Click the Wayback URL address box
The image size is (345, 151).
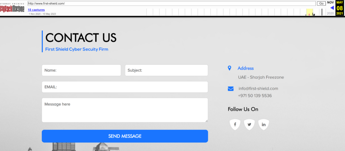click(x=171, y=3)
